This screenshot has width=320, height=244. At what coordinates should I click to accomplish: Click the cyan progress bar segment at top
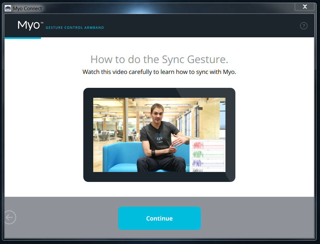click(x=22, y=39)
